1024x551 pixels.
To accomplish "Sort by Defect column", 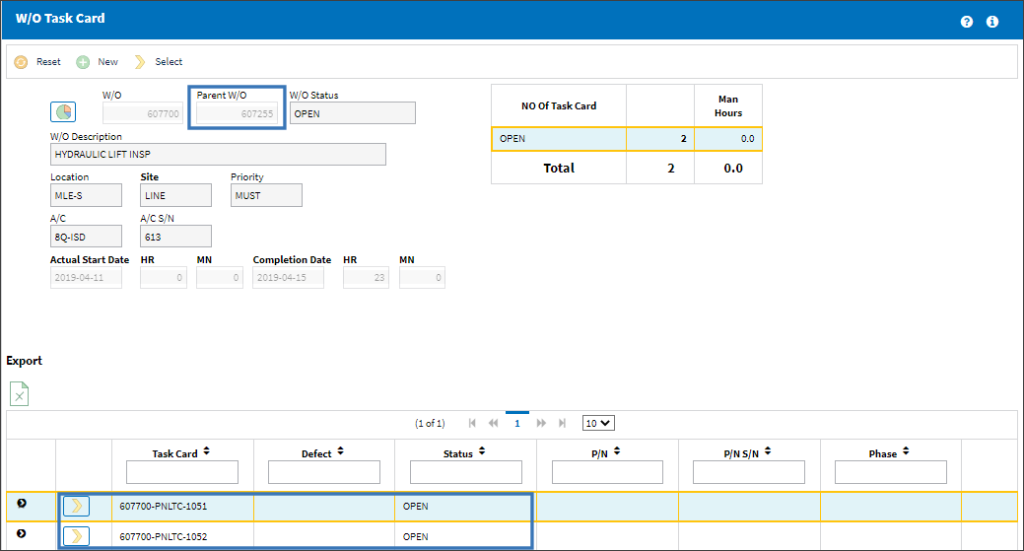I will click(x=340, y=451).
